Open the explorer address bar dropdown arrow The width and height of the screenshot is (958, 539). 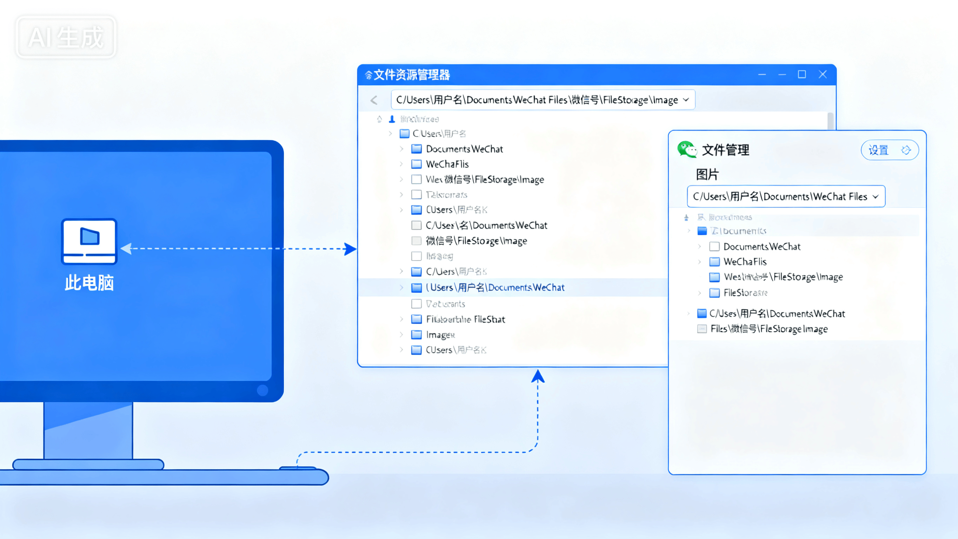coord(686,100)
